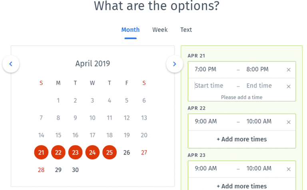Edit APR 22 9:00 AM start time
307x190 pixels.
tap(206, 121)
